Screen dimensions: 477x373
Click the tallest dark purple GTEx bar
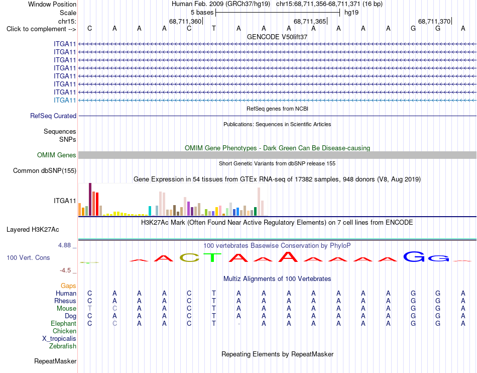(x=90, y=200)
